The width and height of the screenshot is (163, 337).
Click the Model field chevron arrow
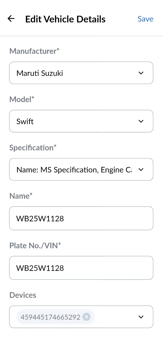pos(141,121)
